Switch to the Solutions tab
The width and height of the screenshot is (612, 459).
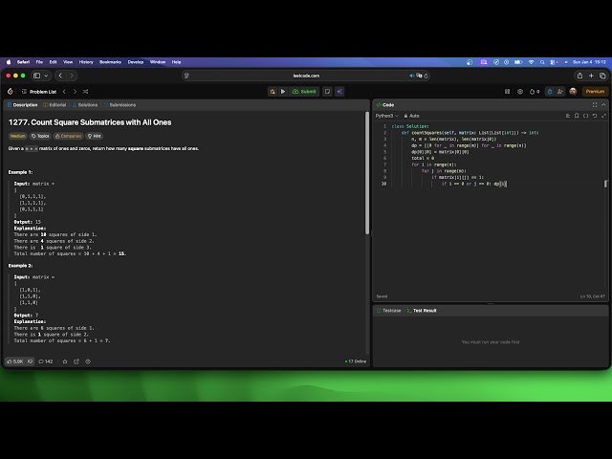click(x=85, y=105)
